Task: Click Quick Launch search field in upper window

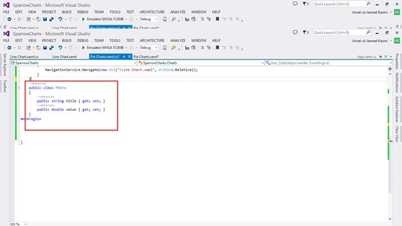Action: 342,4
